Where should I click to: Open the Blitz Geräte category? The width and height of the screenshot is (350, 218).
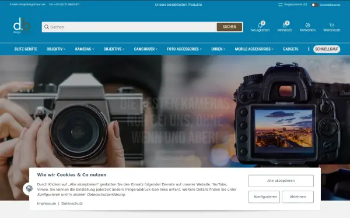26,49
